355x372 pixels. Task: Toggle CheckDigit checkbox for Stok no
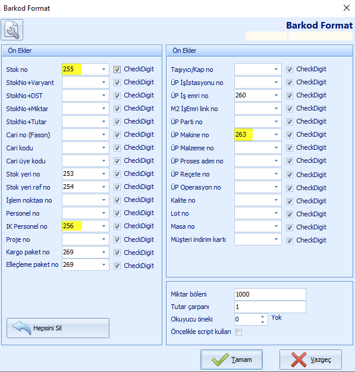point(117,70)
